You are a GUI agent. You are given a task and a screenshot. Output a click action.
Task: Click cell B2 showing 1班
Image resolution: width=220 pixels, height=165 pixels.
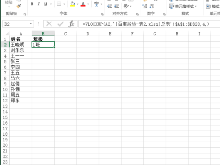(43, 45)
